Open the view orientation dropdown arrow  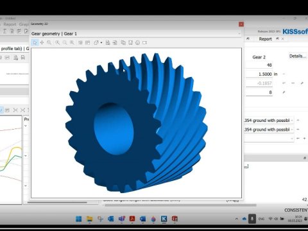[101, 43]
